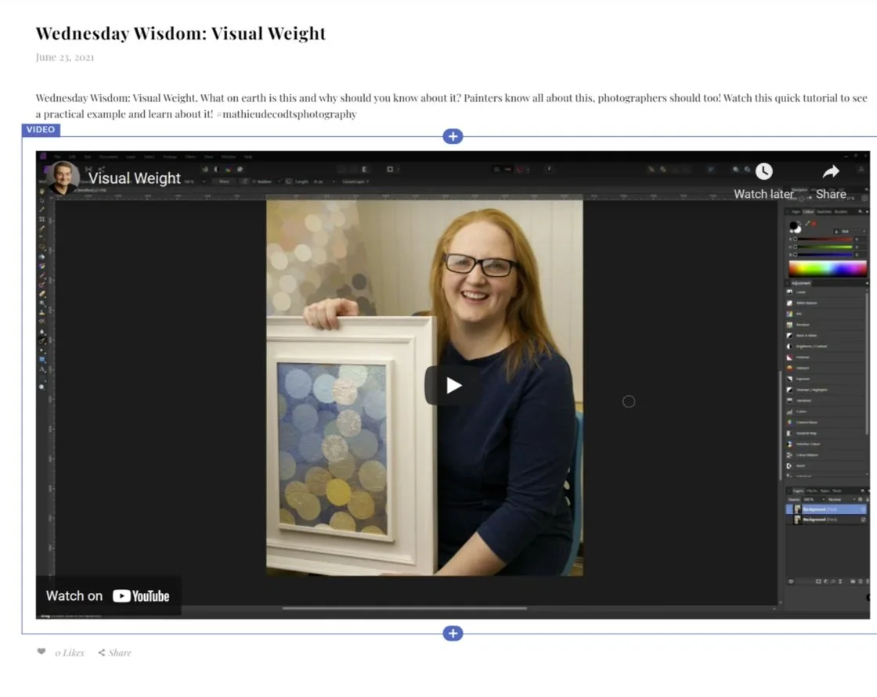Open video via Watch on YouTube
The height and width of the screenshot is (697, 877).
coord(108,596)
